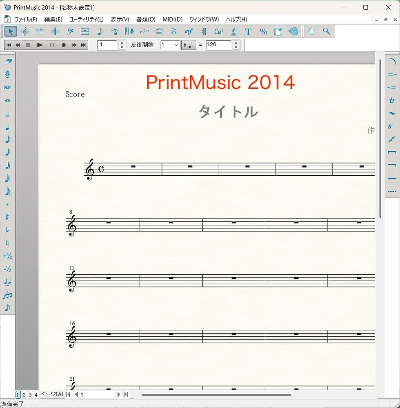
Task: Choose the Key Signature tool
Action: click(40, 31)
